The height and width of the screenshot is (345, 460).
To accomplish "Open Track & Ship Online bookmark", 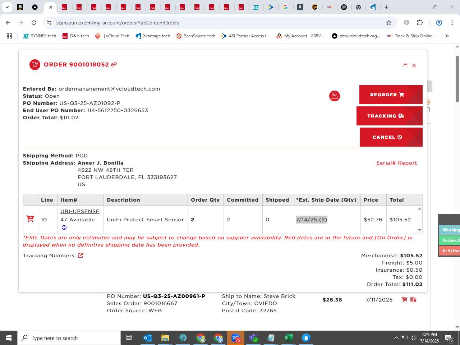I will click(411, 36).
